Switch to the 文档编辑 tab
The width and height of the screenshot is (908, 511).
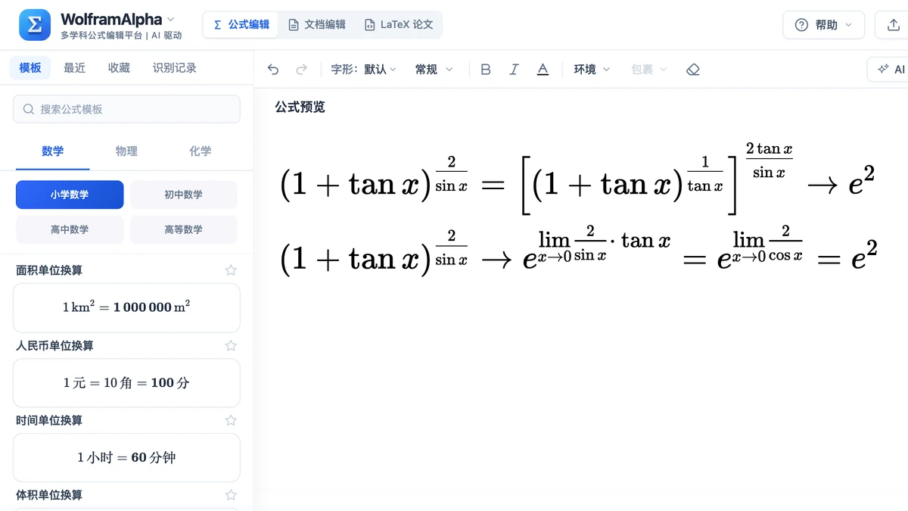(x=316, y=25)
